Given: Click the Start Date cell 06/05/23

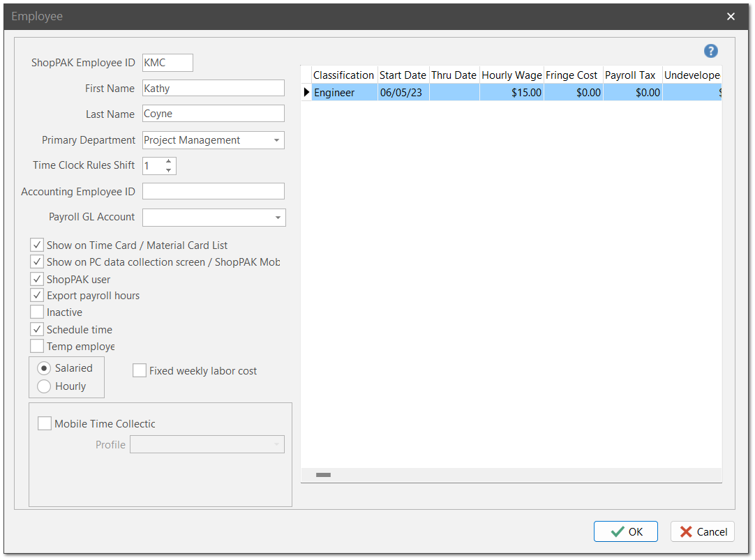Looking at the screenshot, I should pos(403,92).
